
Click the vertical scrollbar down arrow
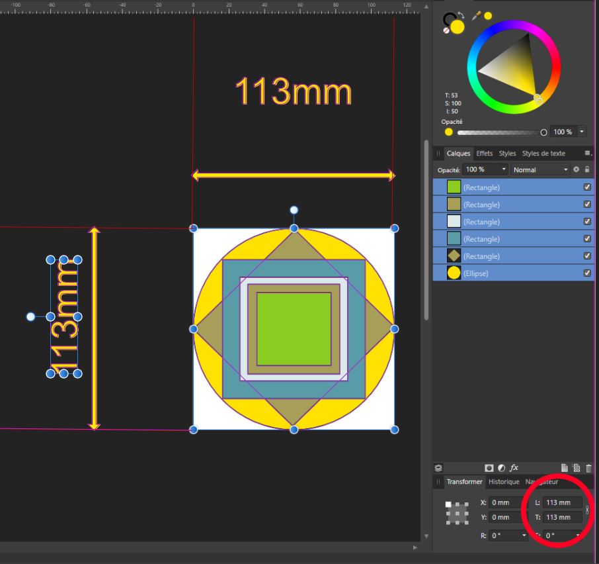(426, 536)
